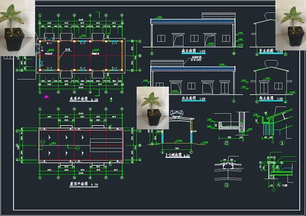Screen dimensions: 306x216
Task: Pick the 东立面图 elevation title
Action: [x=266, y=52]
